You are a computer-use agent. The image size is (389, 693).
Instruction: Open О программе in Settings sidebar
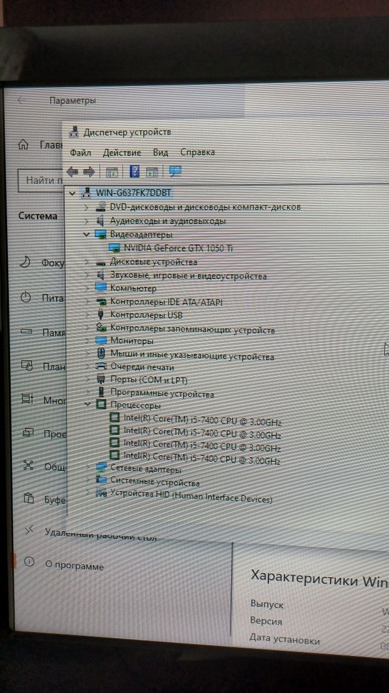[75, 566]
